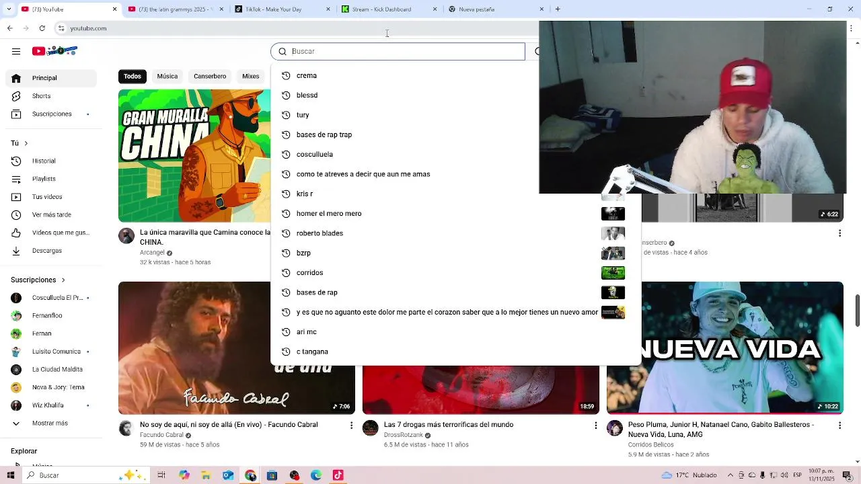Open Gran Muralla China video thumbnail

click(194, 156)
